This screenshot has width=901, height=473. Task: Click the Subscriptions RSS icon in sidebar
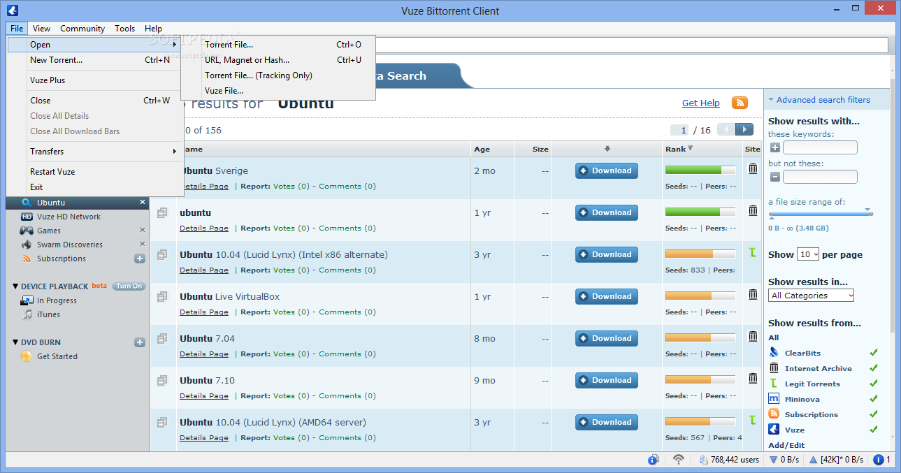tap(27, 259)
